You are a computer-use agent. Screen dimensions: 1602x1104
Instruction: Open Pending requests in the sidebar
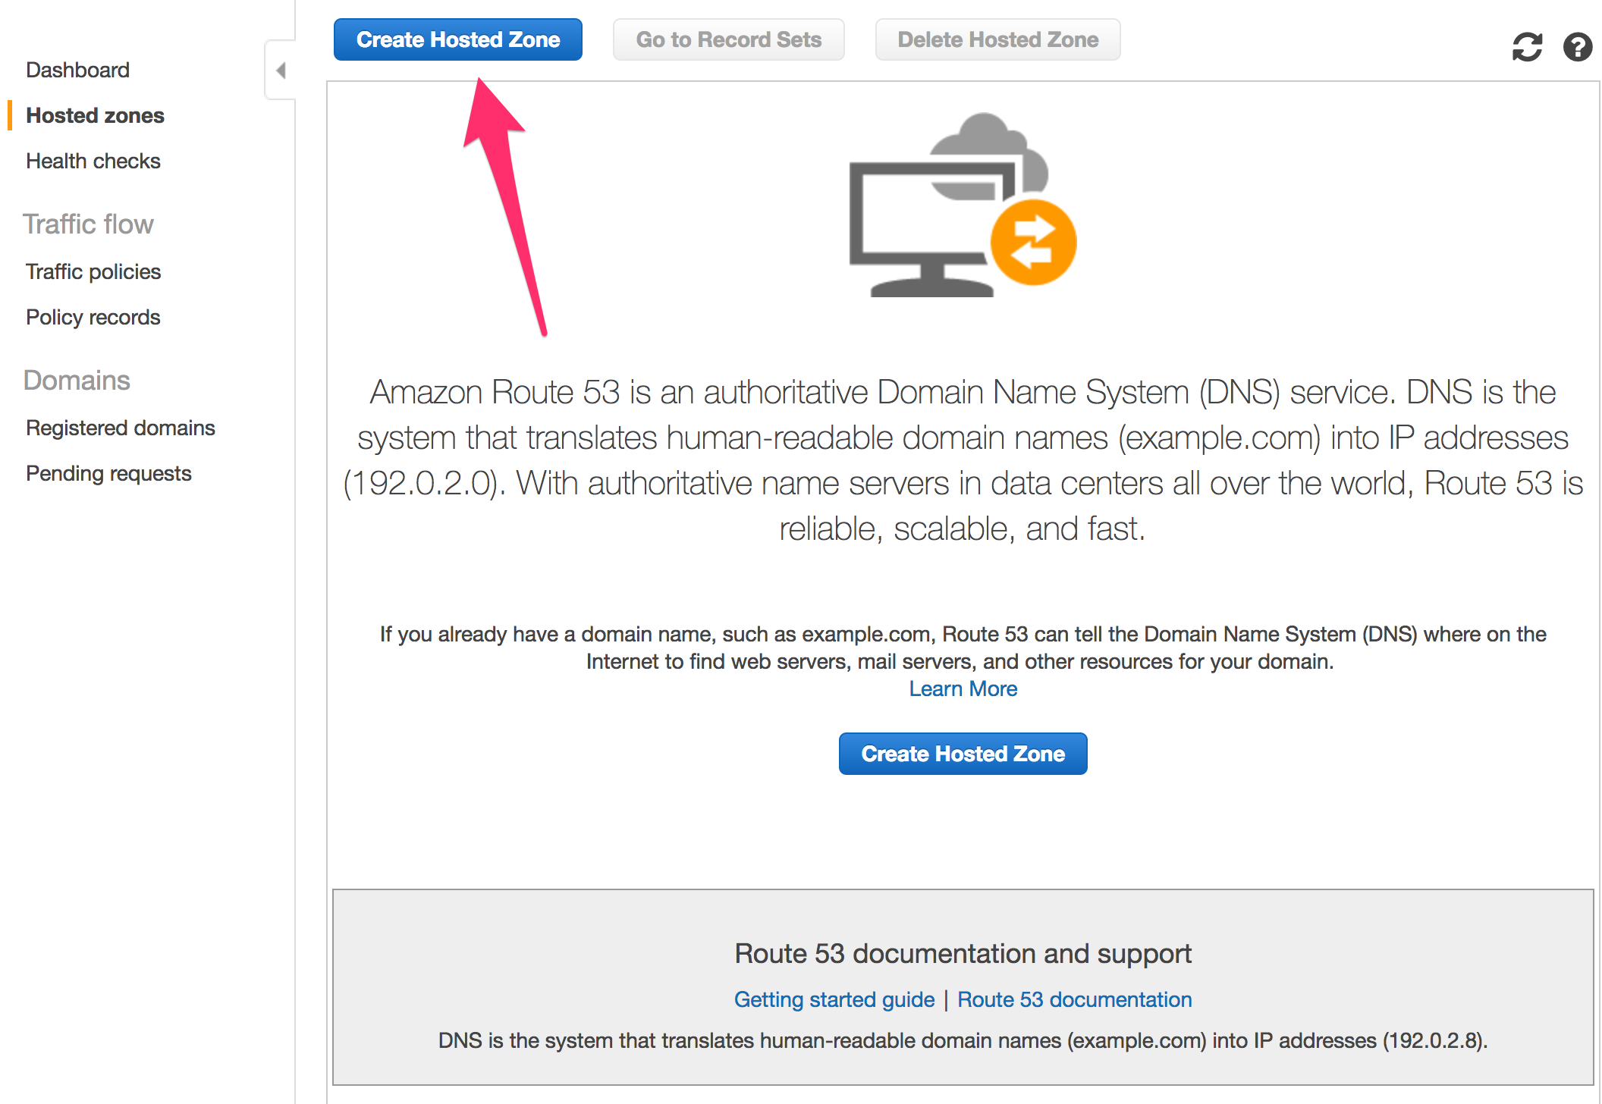point(108,473)
